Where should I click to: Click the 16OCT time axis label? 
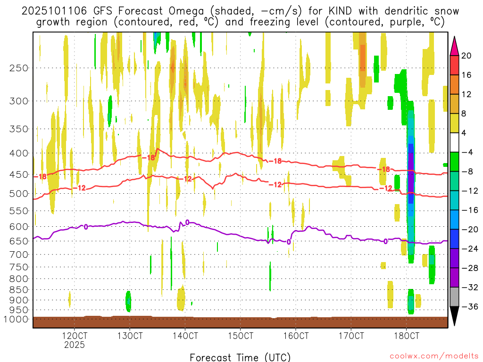pos(296,336)
